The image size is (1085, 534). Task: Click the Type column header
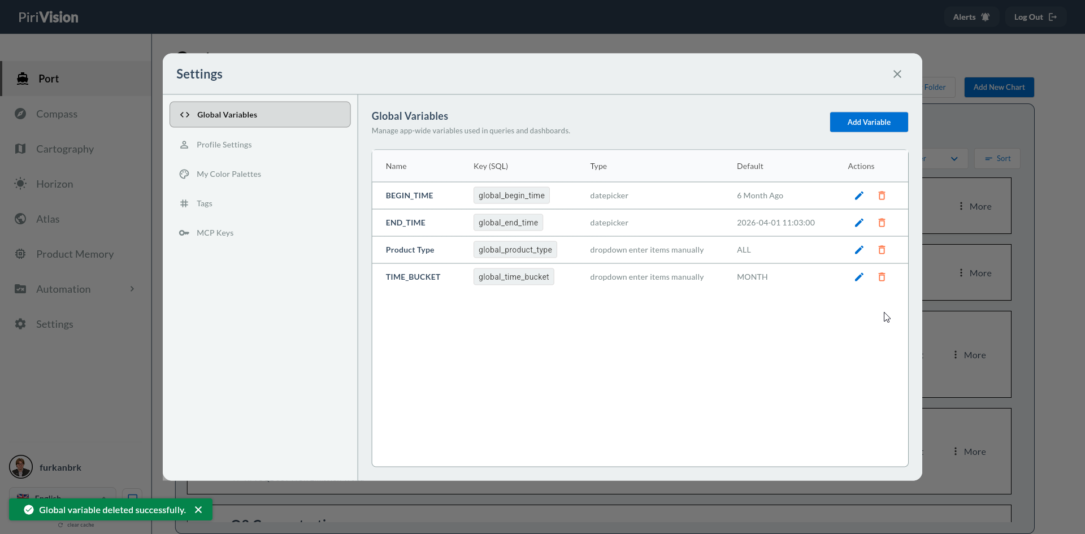click(598, 166)
